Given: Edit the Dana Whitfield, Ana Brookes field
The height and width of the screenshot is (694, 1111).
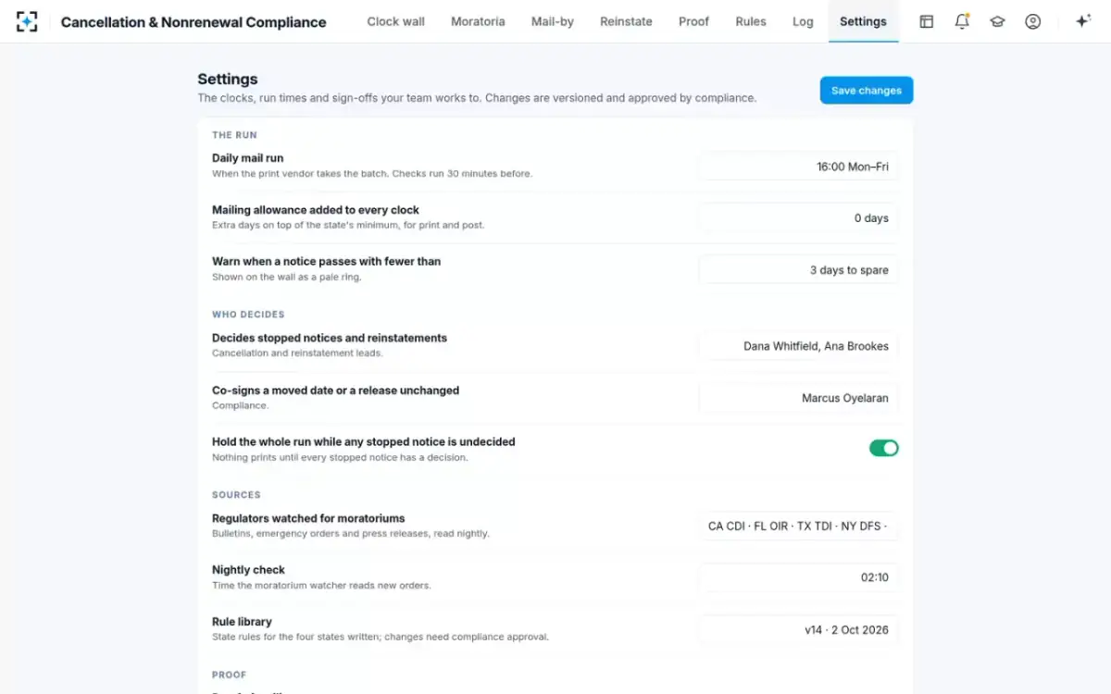Looking at the screenshot, I should (x=798, y=346).
